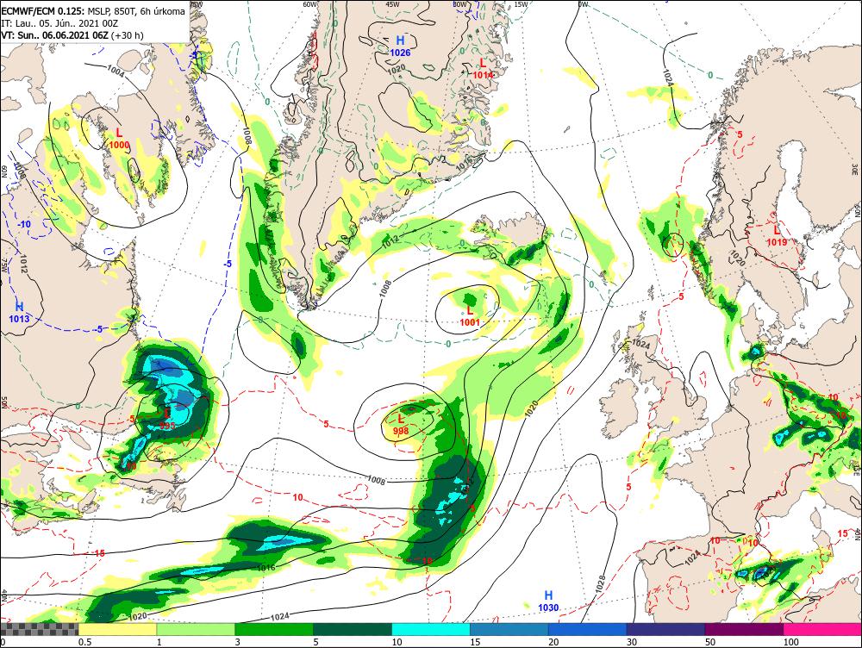Click the medium green 3–5 mm legend swatch
Screen dimensions: 862x648
click(274, 629)
